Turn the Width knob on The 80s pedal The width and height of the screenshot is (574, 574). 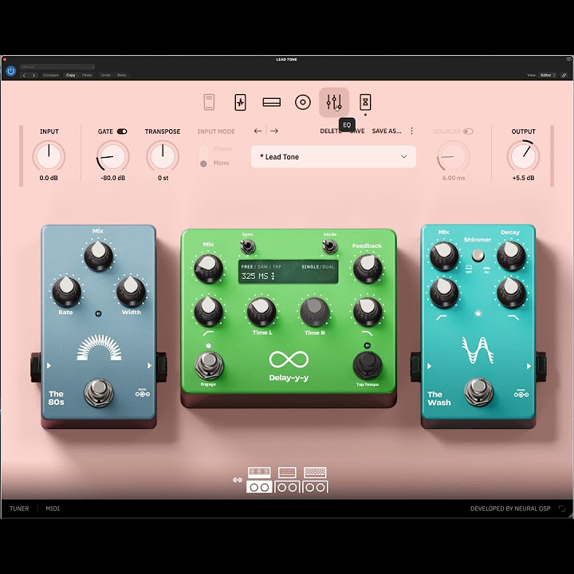click(x=131, y=291)
